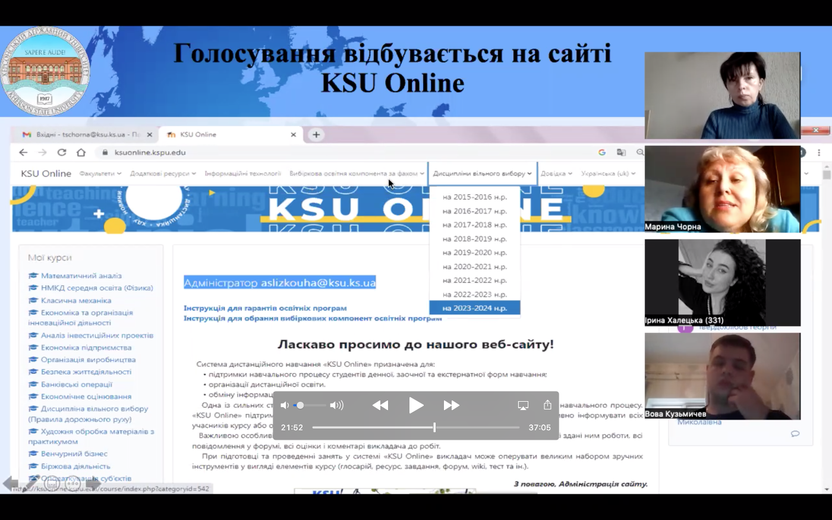The image size is (832, 520).
Task: Click scrollbar down arrow of the page
Action: tap(826, 490)
